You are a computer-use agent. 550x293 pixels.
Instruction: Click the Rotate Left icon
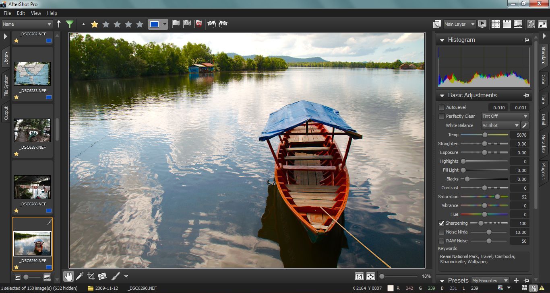tap(211, 24)
